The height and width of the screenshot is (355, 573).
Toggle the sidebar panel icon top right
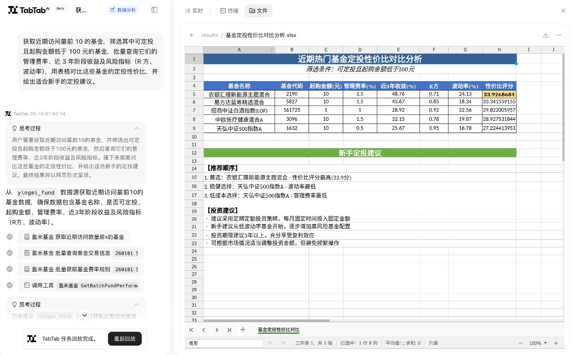[154, 10]
